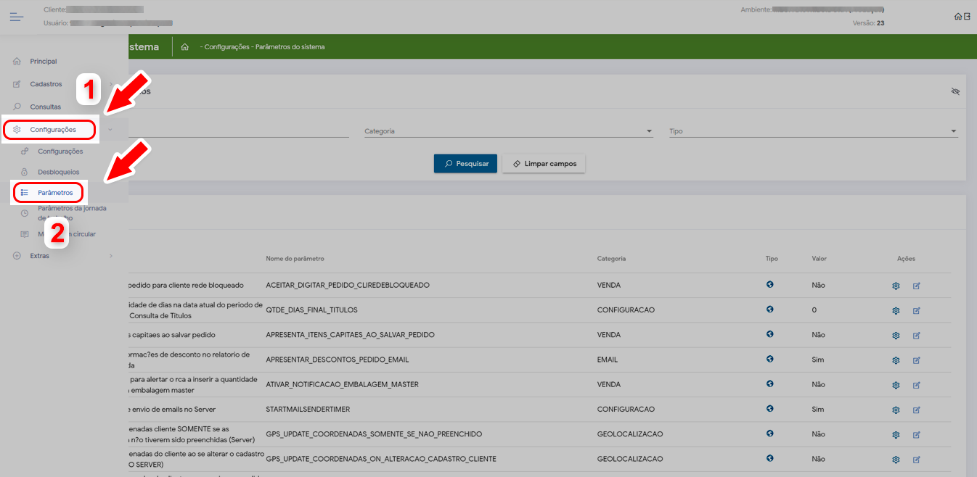Open the Categoria dropdown filter
This screenshot has height=477, width=977.
tap(508, 131)
